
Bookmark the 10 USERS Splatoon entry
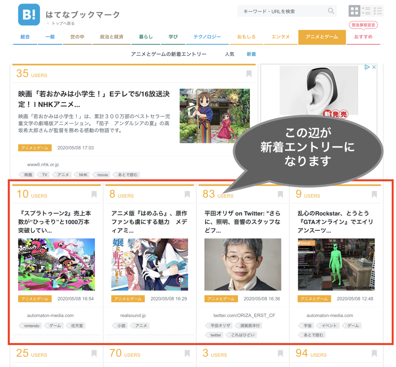pyautogui.click(x=94, y=194)
